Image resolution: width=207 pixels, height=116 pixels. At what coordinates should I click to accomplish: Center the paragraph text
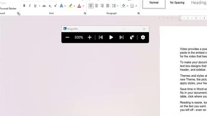(96, 6)
